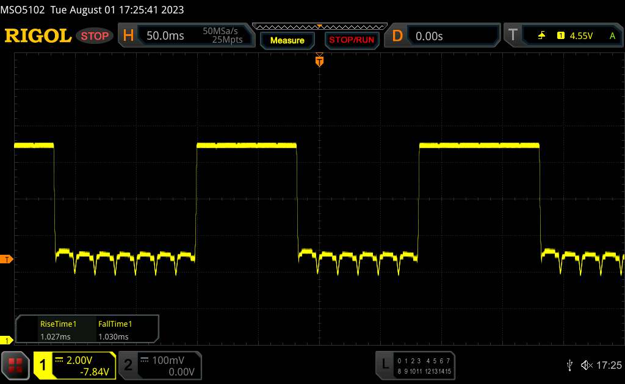
Task: Click the muted speaker sound icon
Action: pos(586,364)
